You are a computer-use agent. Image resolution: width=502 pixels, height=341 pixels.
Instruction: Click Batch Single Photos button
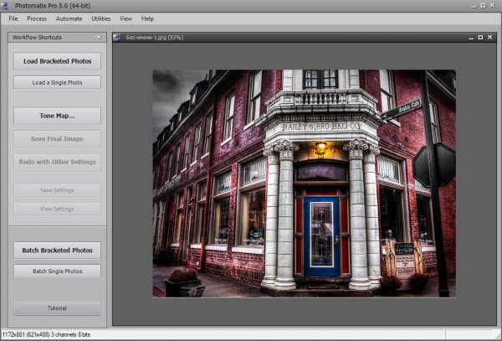pos(57,271)
